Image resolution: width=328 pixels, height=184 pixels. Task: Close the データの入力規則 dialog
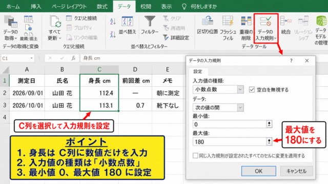point(307,61)
